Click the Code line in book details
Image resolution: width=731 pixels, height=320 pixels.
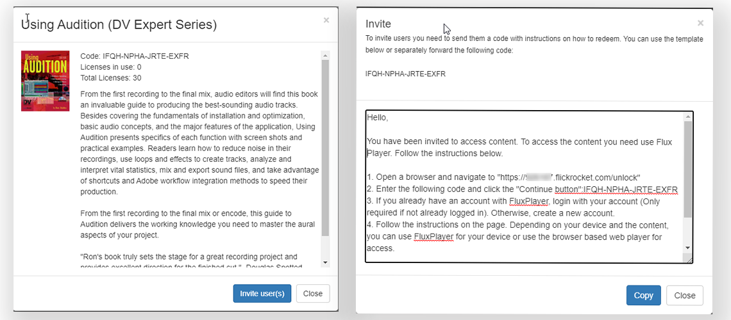click(135, 56)
